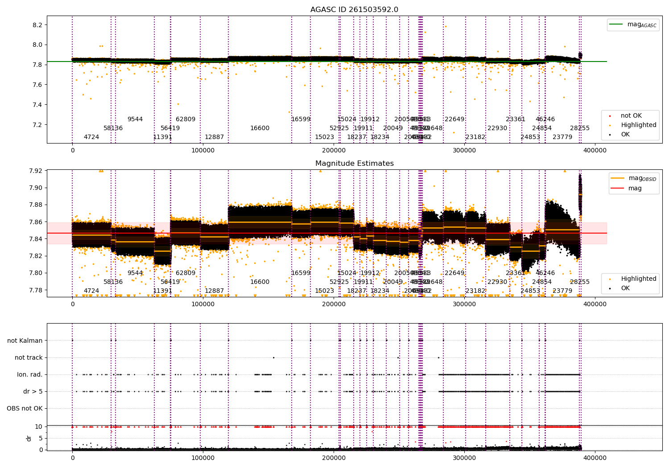Image resolution: width=669 pixels, height=468 pixels.
Task: Click obsid label 9544 in top panel
Action: (135, 119)
